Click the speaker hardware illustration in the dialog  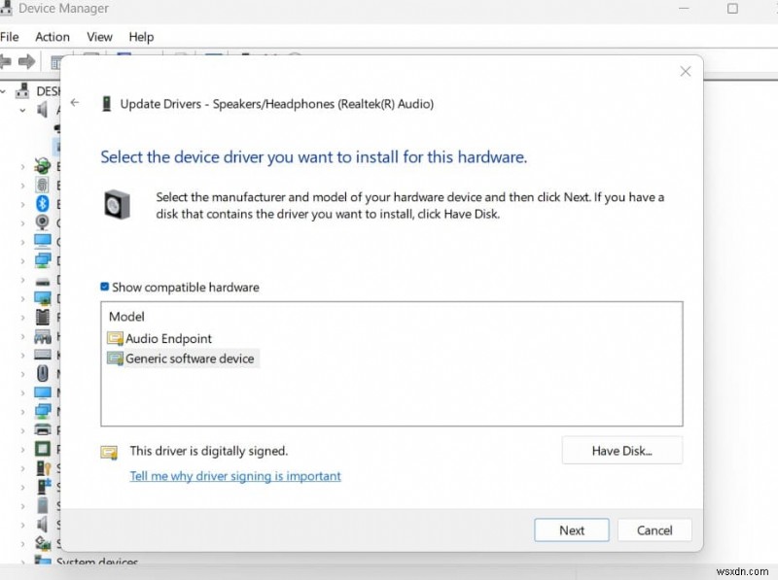coord(117,205)
